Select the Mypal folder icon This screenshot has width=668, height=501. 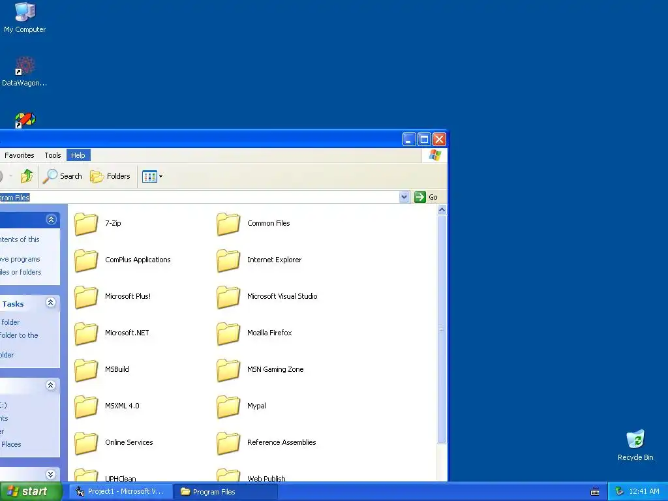click(228, 407)
